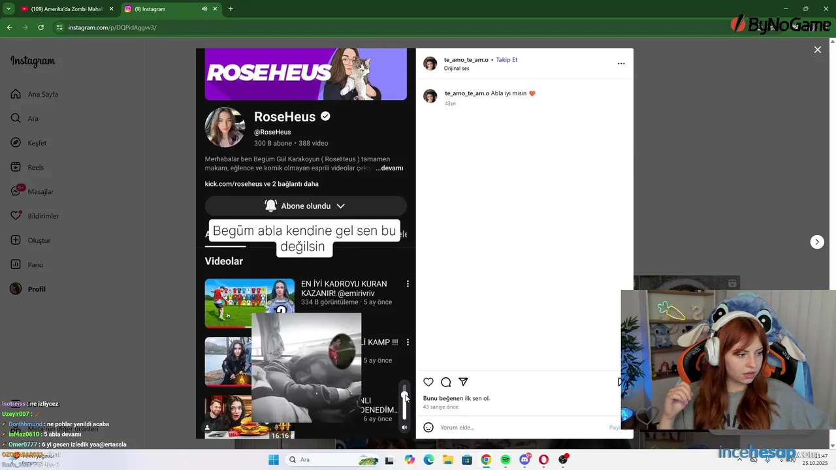Click EN İYİ KADROYU KURAN KAZANIR thumbnail
Viewport: 836px width, 470px height.
pyautogui.click(x=249, y=303)
